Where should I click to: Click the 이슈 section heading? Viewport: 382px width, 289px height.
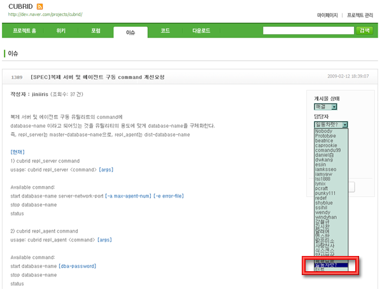pos(13,53)
